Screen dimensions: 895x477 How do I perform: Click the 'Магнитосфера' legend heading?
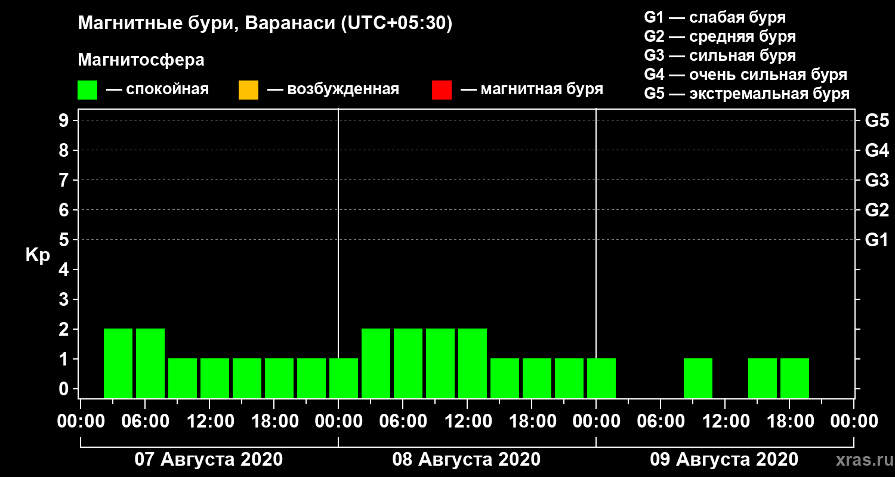point(141,60)
